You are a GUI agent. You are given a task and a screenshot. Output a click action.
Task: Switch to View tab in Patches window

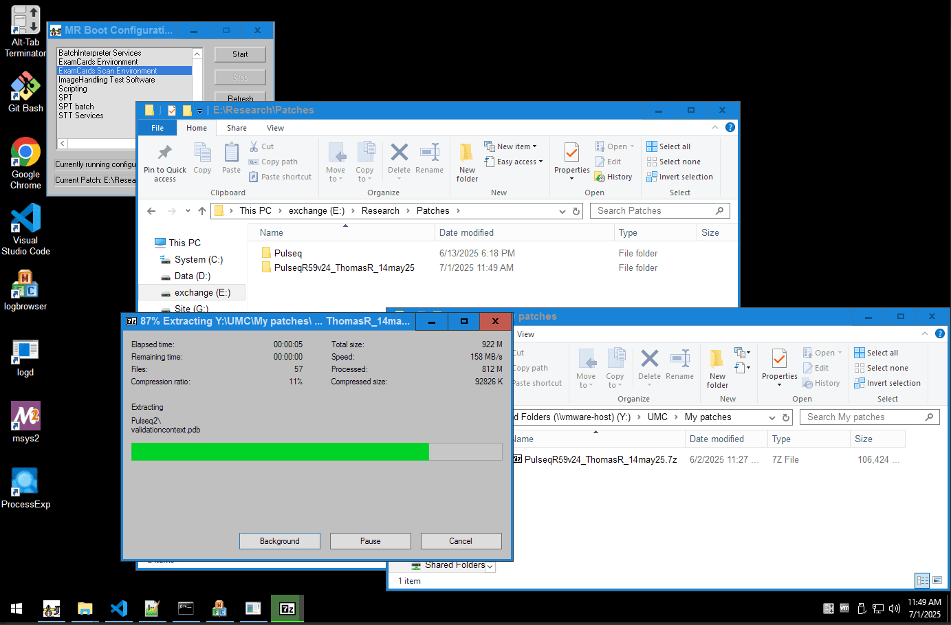(x=275, y=128)
